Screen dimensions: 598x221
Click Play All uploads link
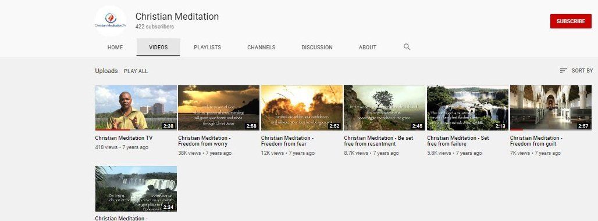click(136, 71)
